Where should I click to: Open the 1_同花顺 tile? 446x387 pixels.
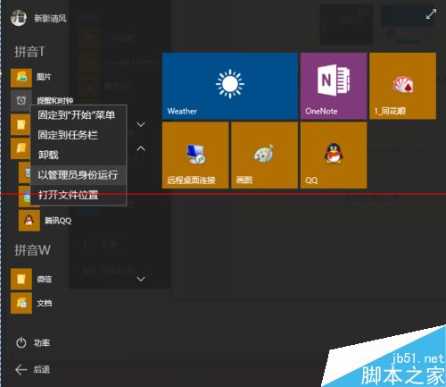click(402, 86)
